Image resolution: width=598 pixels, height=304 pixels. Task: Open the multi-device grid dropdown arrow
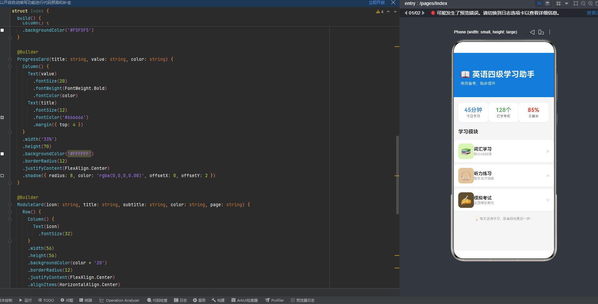[x=567, y=3]
